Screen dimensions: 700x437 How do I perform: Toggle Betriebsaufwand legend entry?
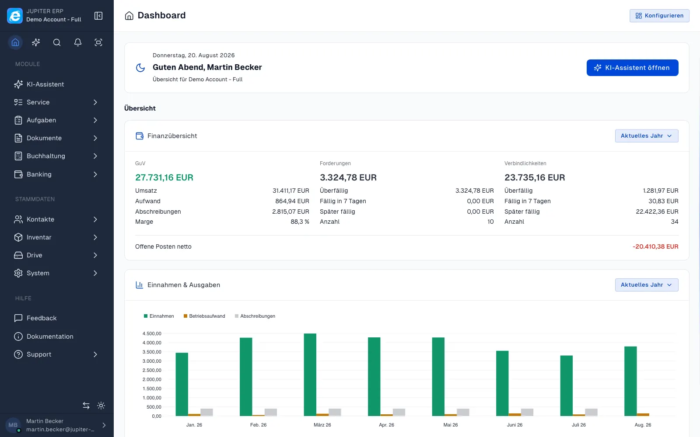click(204, 316)
